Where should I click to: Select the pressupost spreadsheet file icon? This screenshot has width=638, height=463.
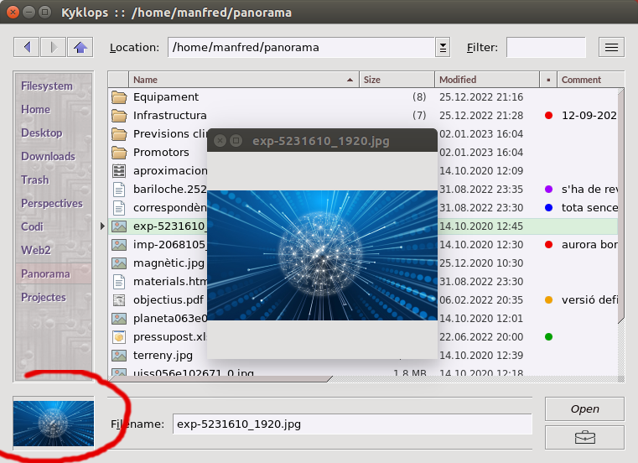coord(119,337)
